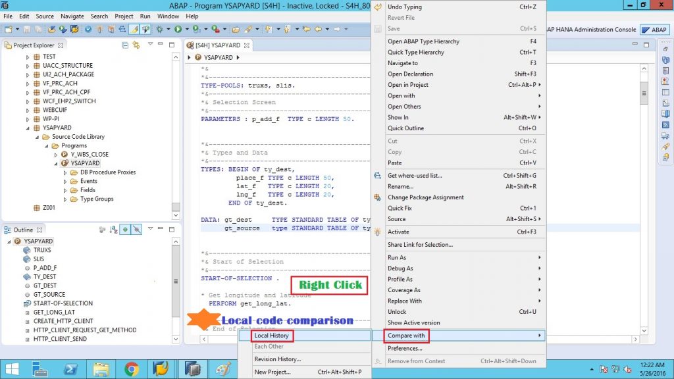Click Windows Start button on taskbar
The height and width of the screenshot is (379, 674).
tap(12, 369)
